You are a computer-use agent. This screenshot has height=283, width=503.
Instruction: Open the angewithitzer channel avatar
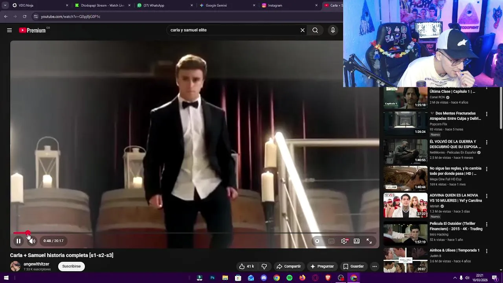click(15, 266)
